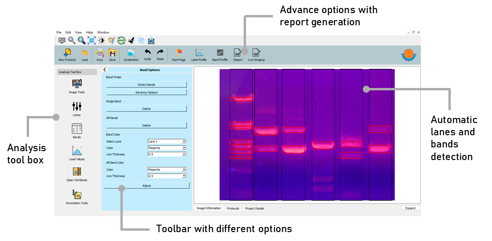Screen dimensions: 492x241
Task: Click the Load Values icon
Action: coord(77,151)
